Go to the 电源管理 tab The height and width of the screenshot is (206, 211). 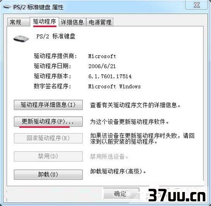click(x=100, y=22)
